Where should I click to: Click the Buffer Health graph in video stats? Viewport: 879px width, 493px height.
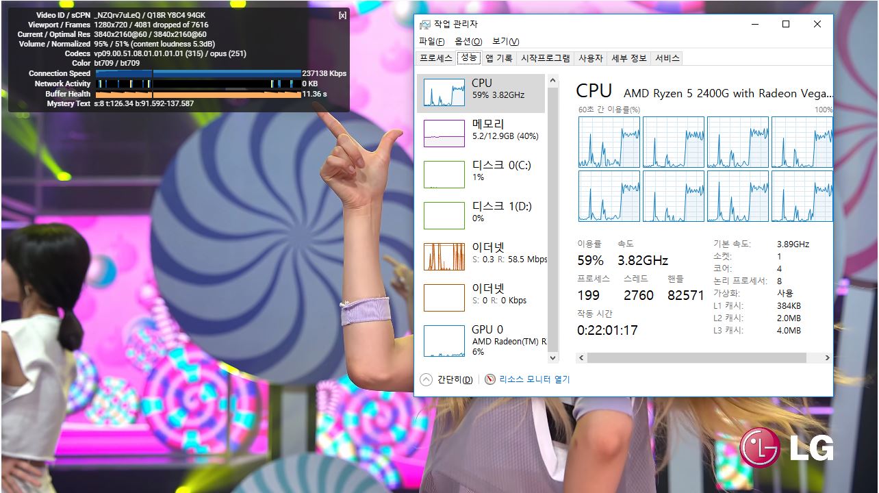(x=199, y=94)
